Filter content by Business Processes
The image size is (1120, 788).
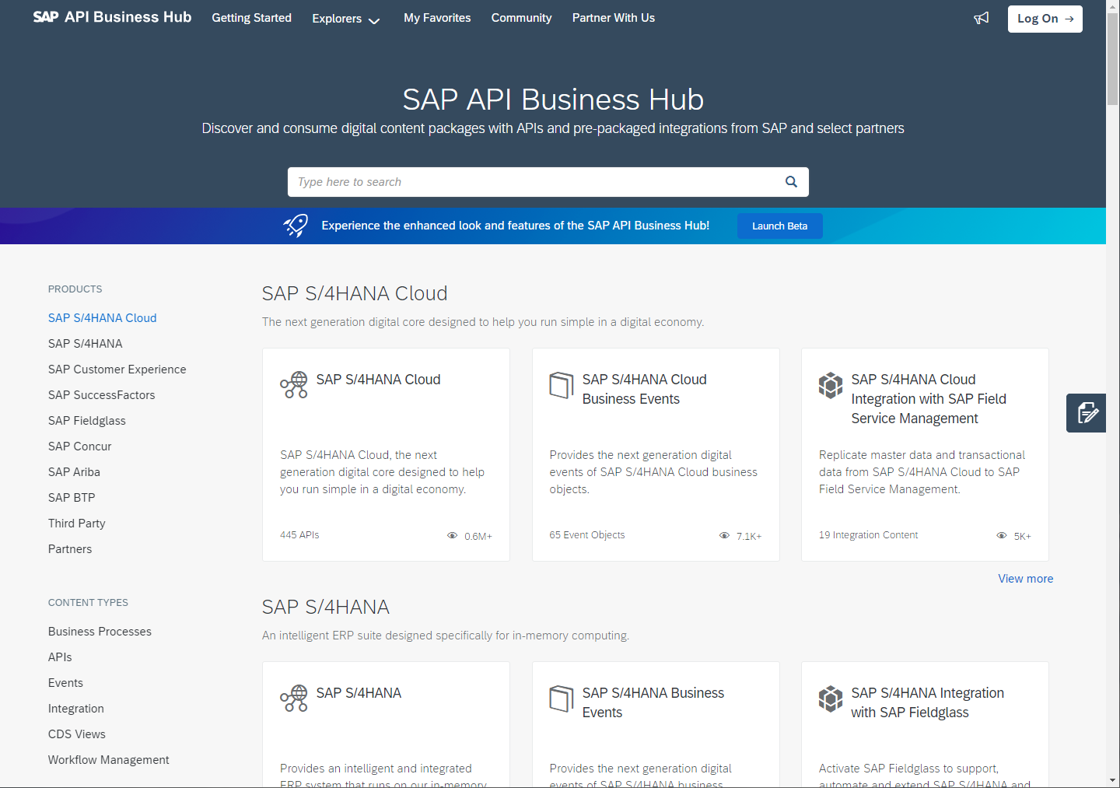point(100,632)
